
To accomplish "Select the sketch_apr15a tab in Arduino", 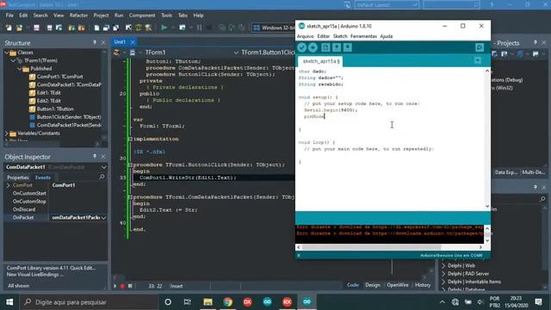I will (x=321, y=61).
